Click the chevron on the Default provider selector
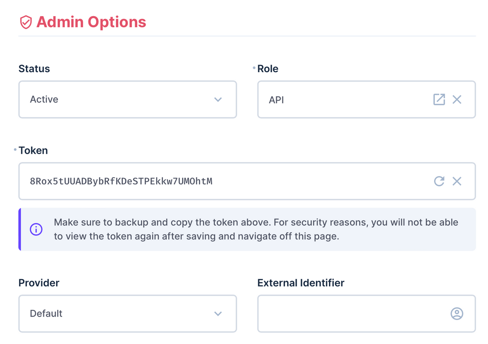 point(218,314)
